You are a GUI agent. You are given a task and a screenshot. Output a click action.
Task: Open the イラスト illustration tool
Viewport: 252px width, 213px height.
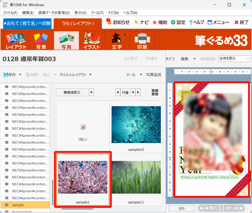tap(92, 40)
